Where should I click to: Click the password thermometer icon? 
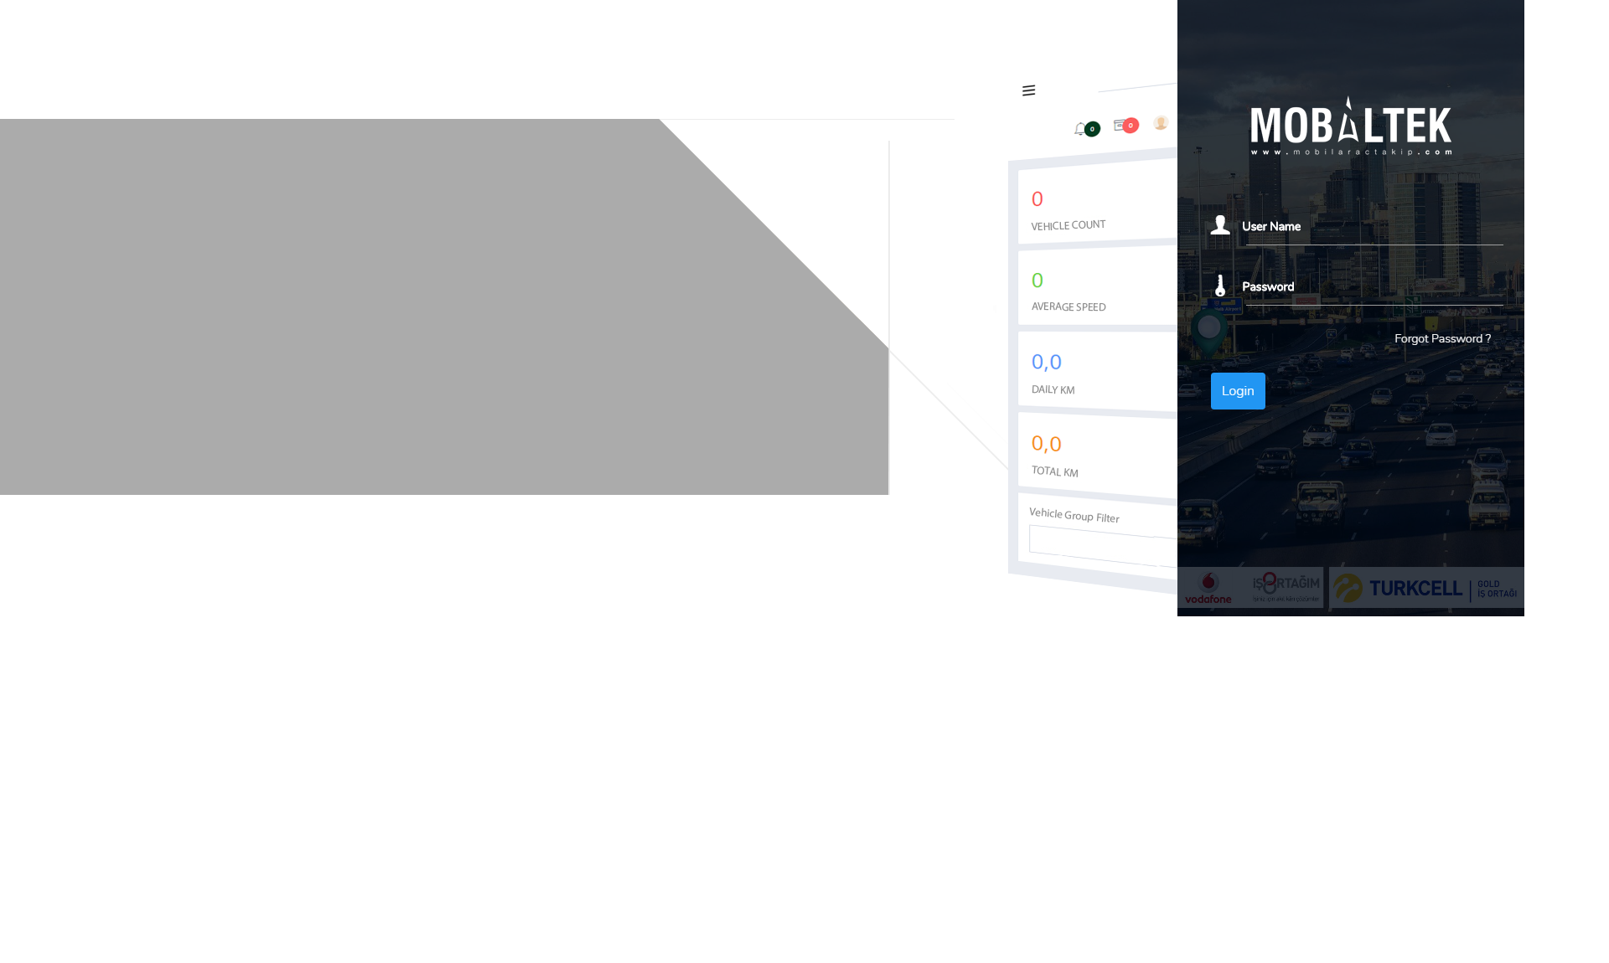(x=1220, y=286)
